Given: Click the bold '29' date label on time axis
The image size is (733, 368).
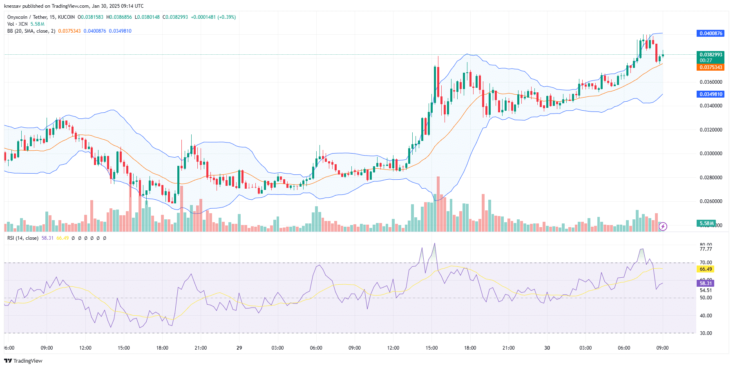Looking at the screenshot, I should 239,348.
